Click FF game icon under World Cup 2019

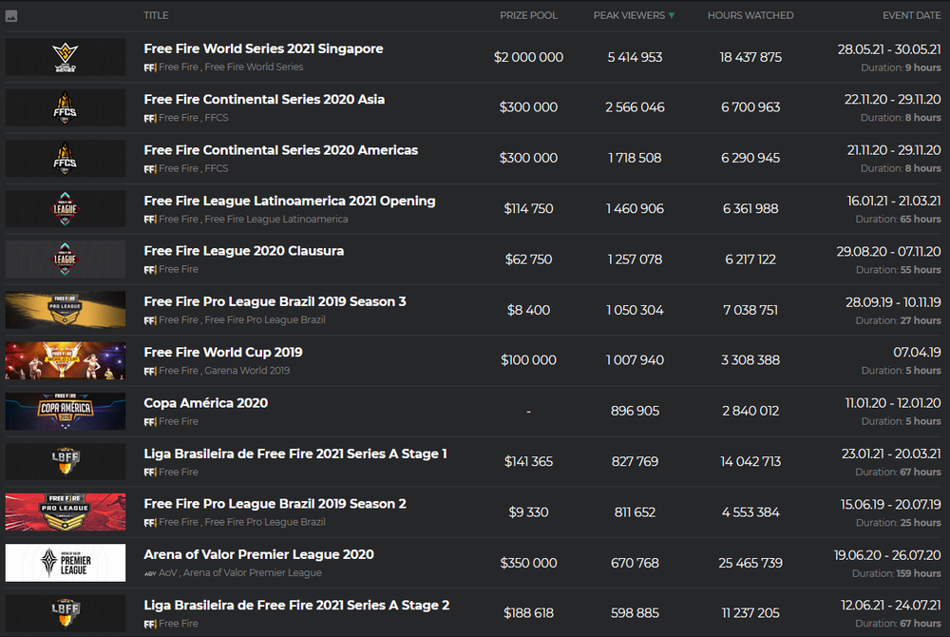pyautogui.click(x=150, y=371)
